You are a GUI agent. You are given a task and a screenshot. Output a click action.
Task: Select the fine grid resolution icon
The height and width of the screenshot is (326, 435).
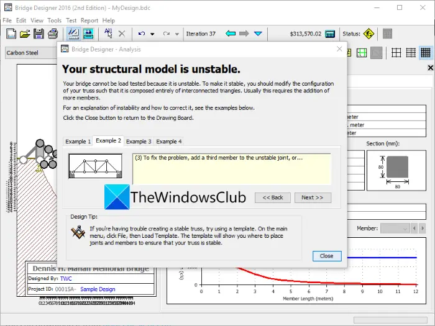pyautogui.click(x=426, y=53)
